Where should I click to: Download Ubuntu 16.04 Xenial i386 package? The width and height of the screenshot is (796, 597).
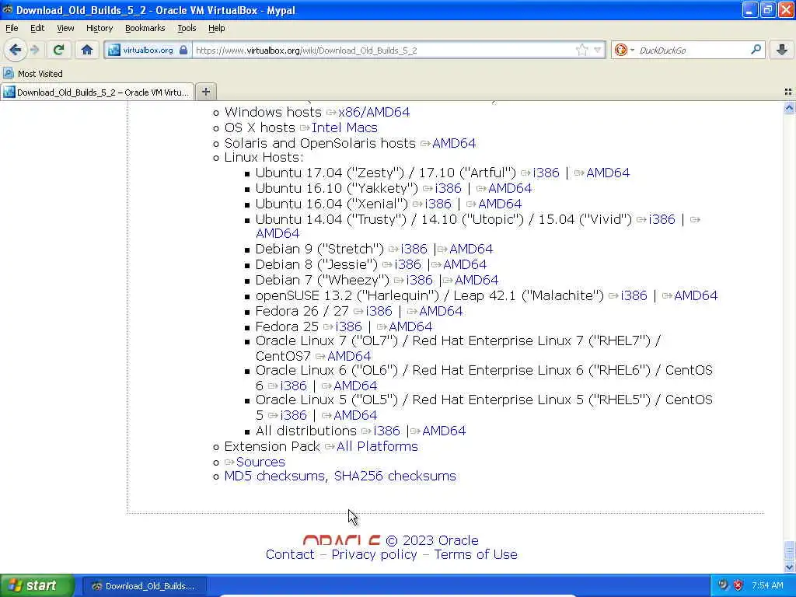438,204
